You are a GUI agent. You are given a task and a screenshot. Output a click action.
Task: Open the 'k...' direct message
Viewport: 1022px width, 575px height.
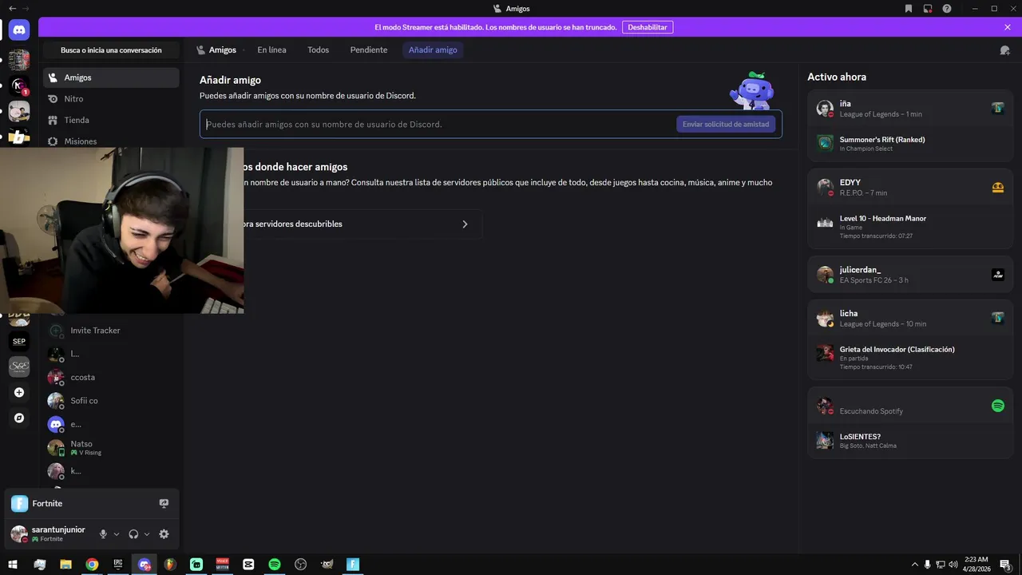click(x=111, y=471)
